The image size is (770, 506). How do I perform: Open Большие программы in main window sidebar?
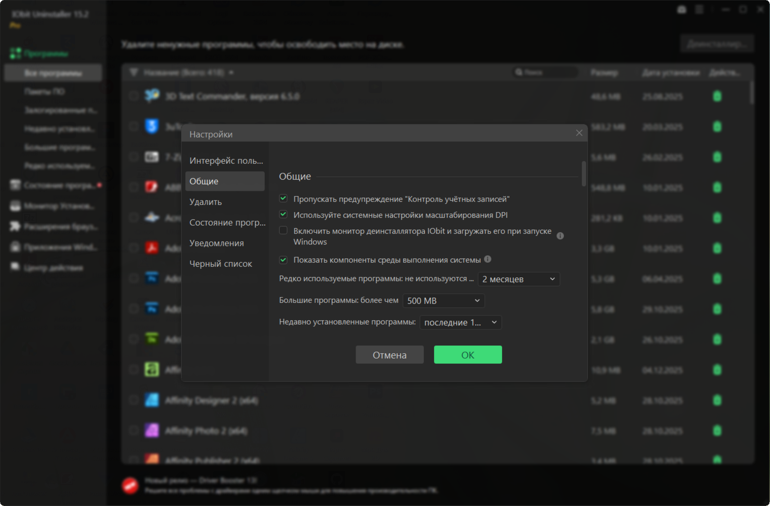coord(59,147)
